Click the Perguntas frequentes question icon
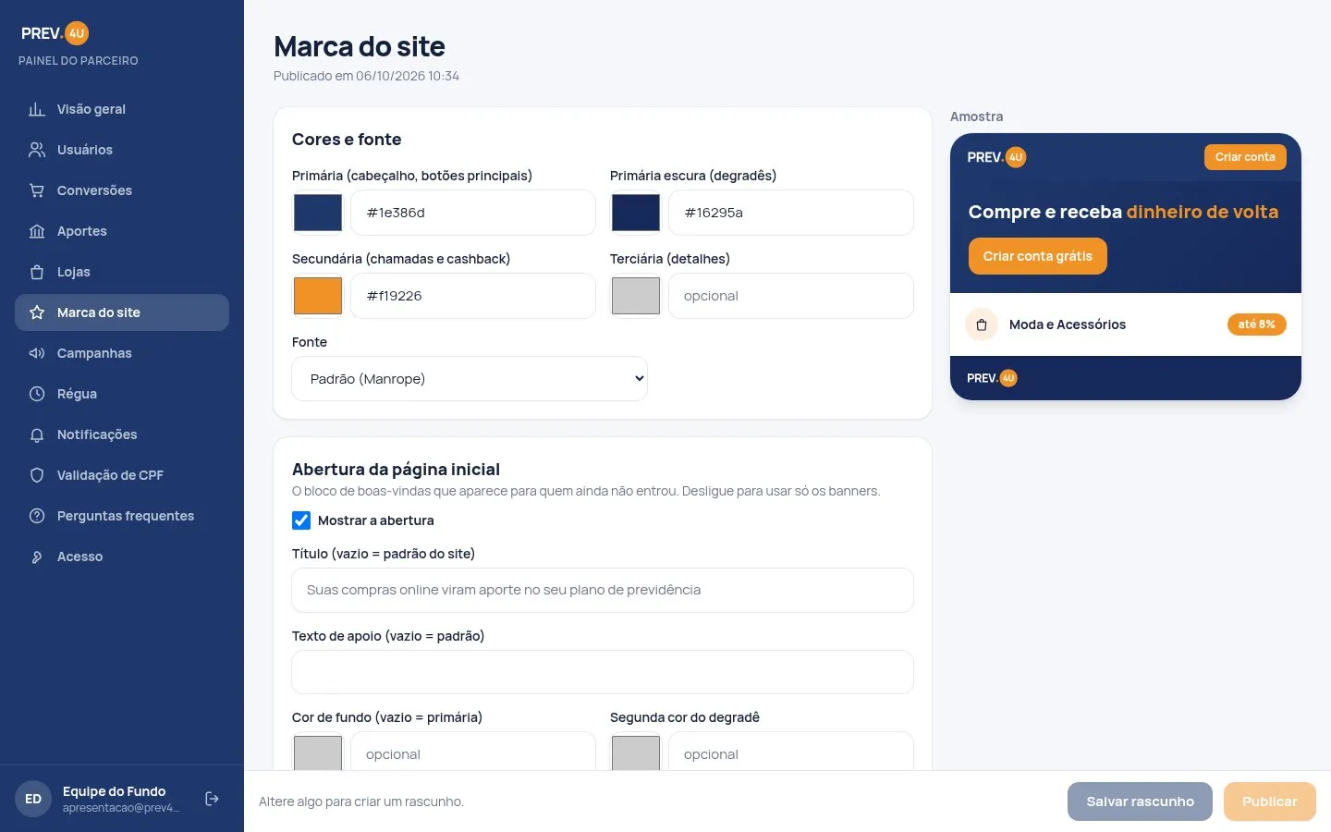 click(37, 516)
